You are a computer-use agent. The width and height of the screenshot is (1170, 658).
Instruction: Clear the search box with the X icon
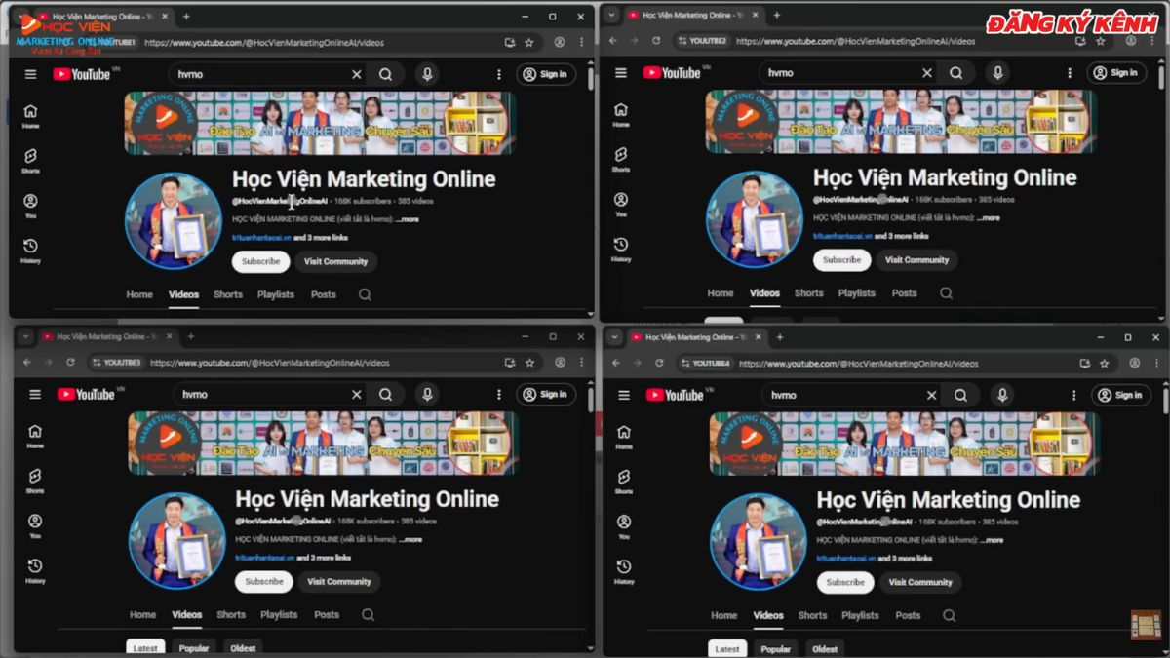click(357, 73)
